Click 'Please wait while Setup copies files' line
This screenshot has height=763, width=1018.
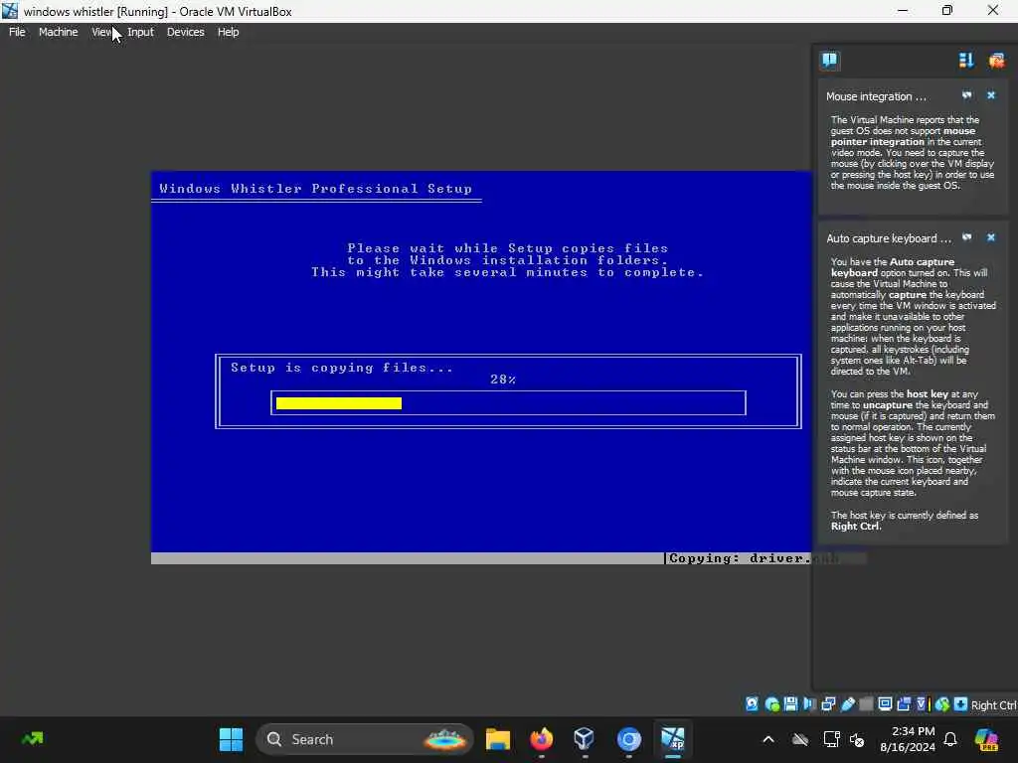click(x=508, y=247)
